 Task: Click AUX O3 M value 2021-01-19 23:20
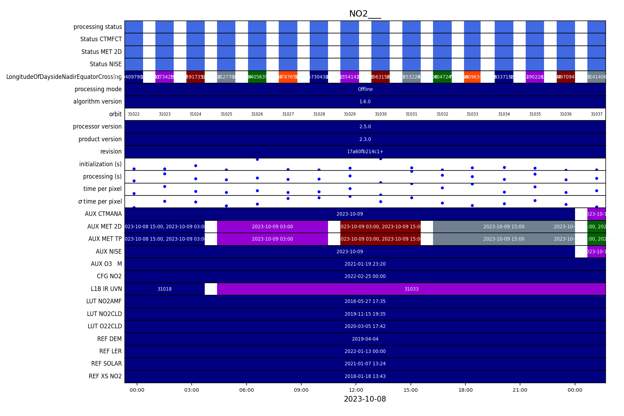[x=365, y=264]
